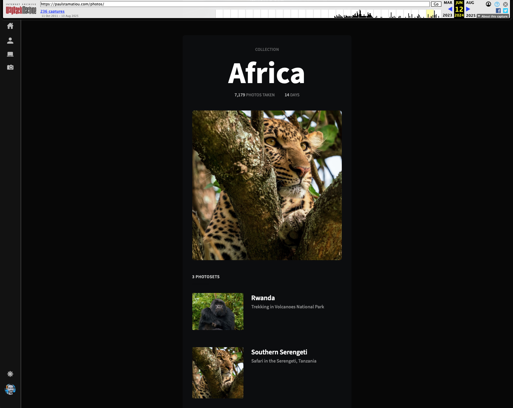Open the camera photos sidebar icon
The image size is (513, 408).
(x=10, y=67)
